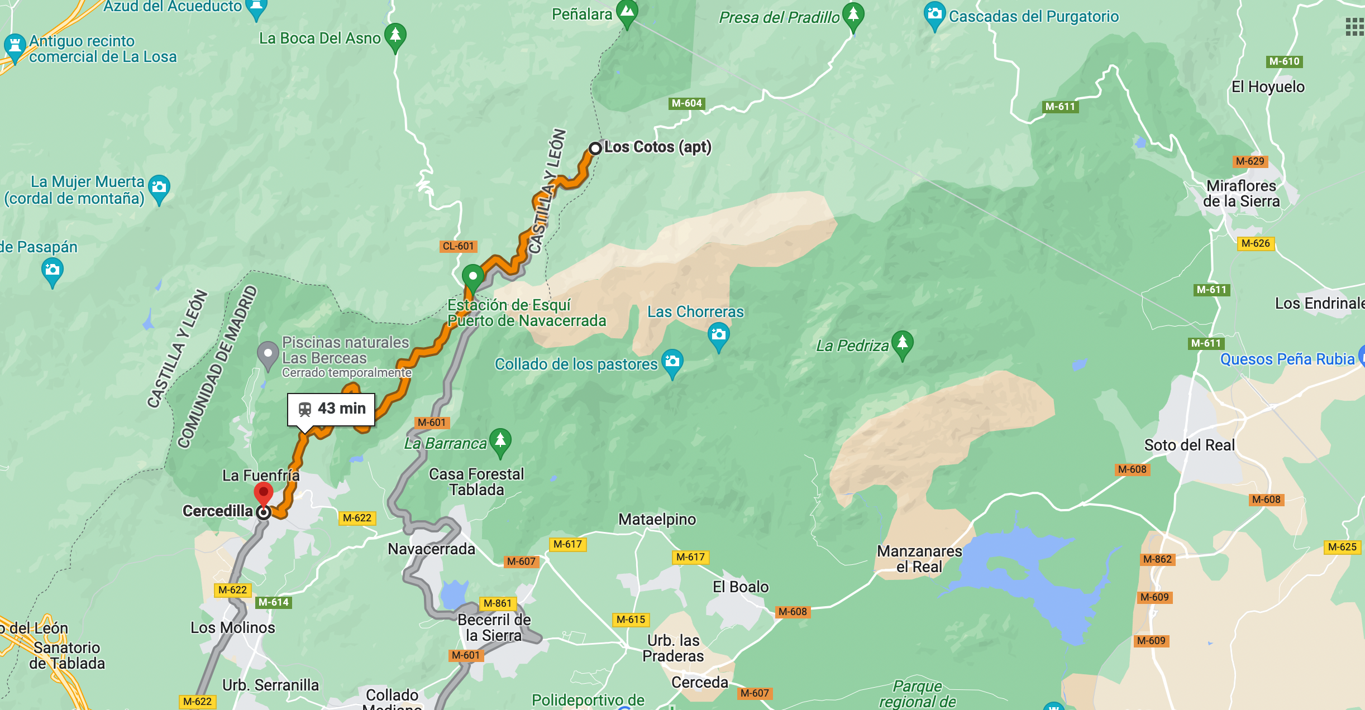Select the Los Cotos (apt) station stop
The height and width of the screenshot is (710, 1365).
pyautogui.click(x=595, y=148)
